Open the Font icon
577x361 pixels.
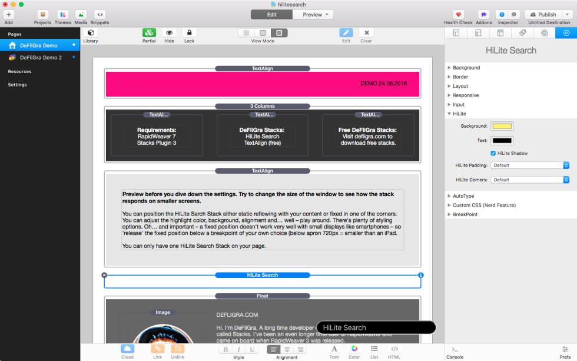[334, 349]
